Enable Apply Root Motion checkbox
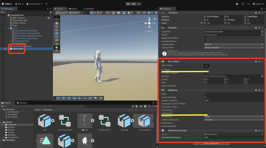266x148 pixels. click(205, 38)
